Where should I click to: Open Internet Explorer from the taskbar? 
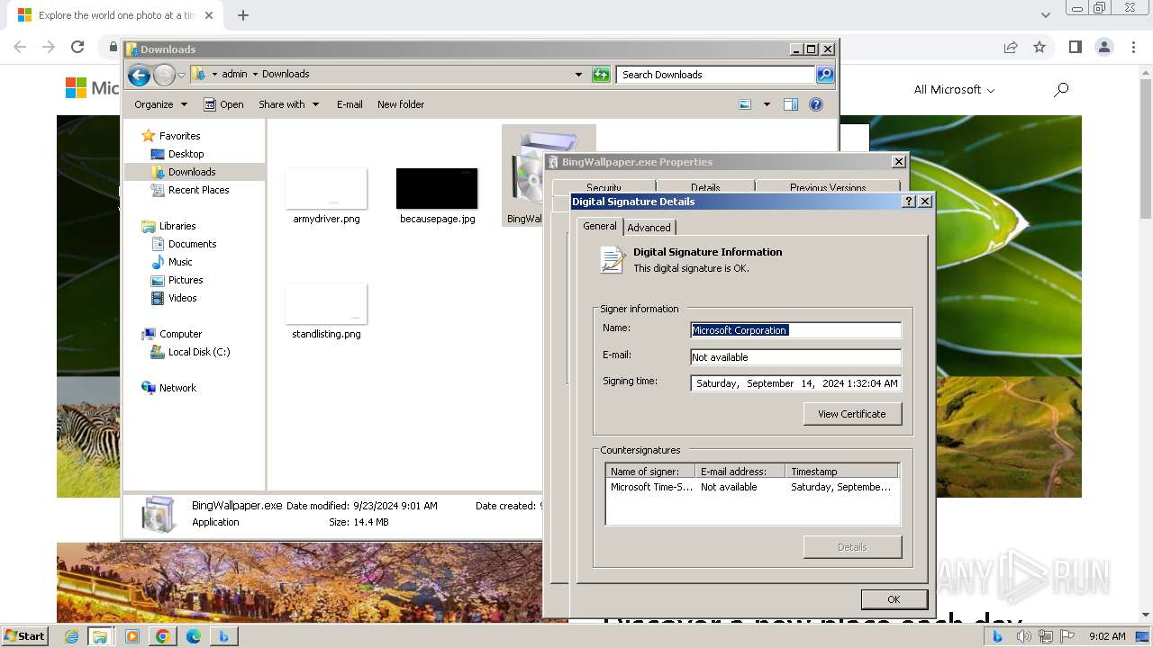[x=72, y=636]
